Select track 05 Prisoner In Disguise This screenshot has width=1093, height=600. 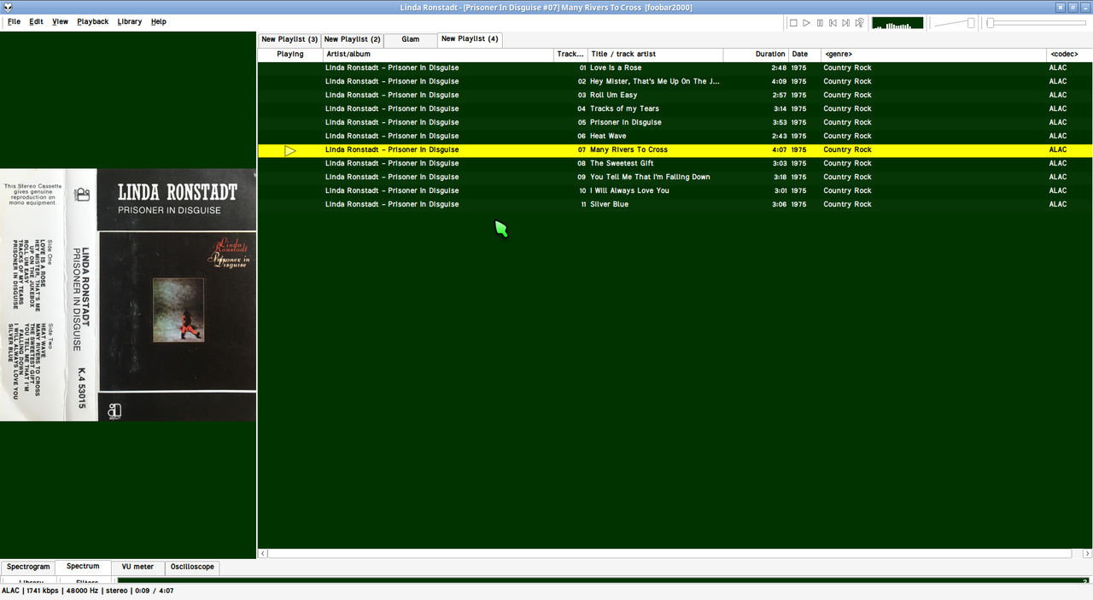point(675,123)
